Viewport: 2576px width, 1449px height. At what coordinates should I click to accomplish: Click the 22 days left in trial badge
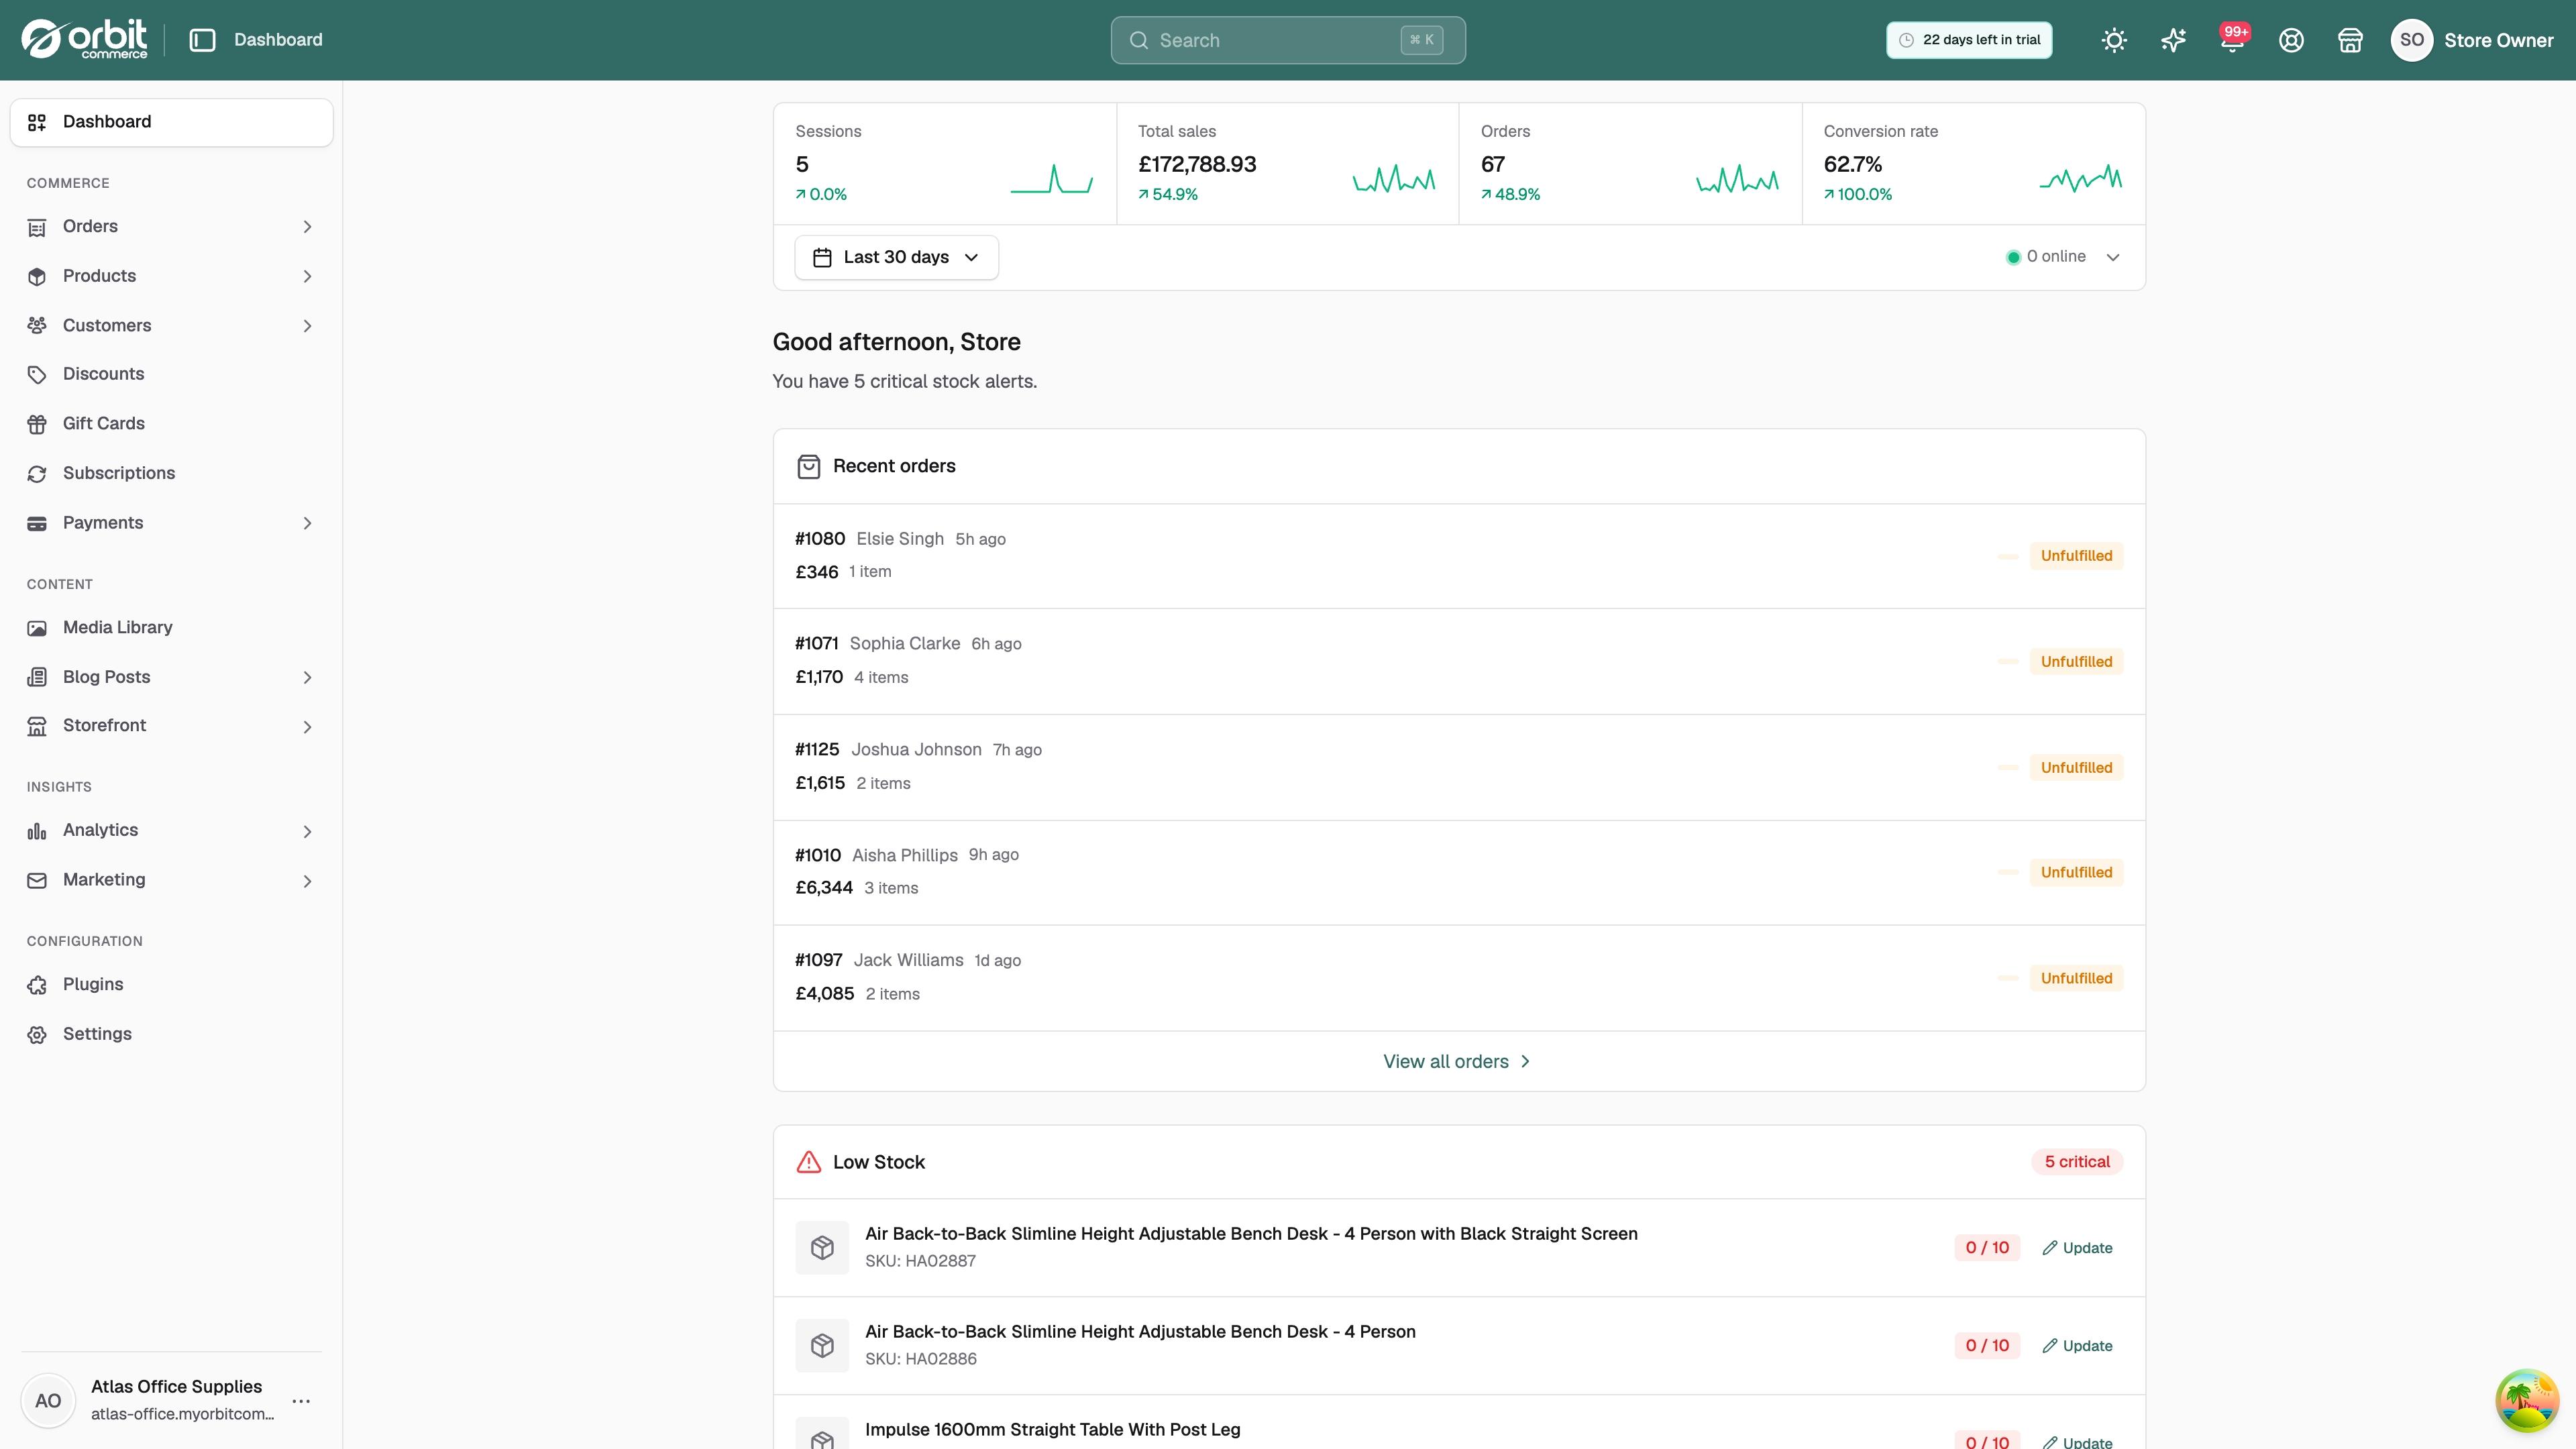[1969, 40]
